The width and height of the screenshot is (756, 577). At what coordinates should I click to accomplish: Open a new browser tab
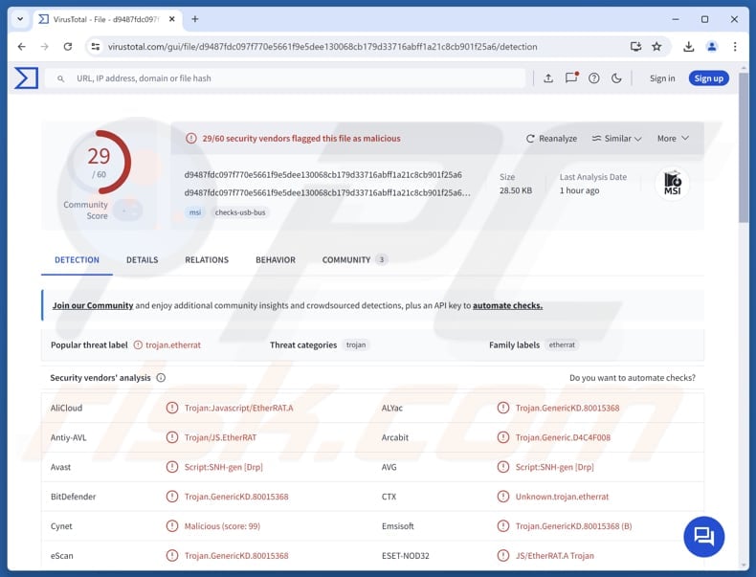click(195, 19)
